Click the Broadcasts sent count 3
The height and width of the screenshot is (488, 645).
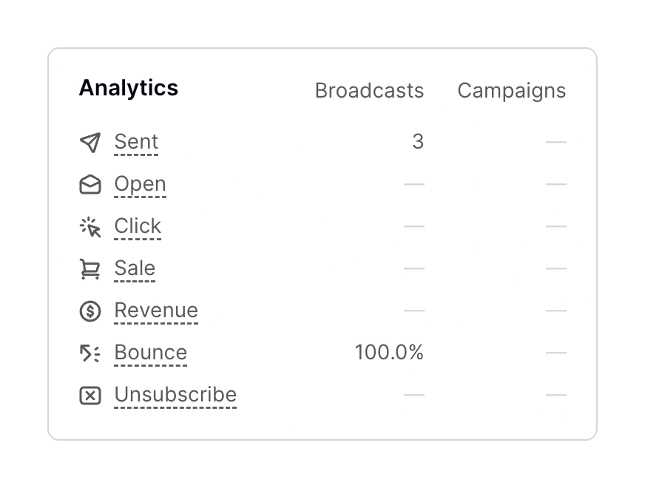[418, 142]
